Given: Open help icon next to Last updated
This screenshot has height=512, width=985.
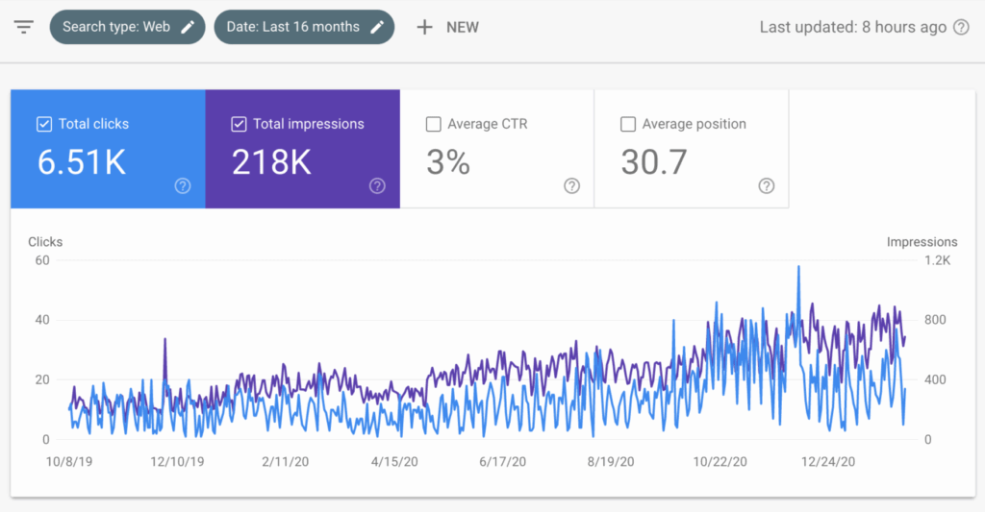Looking at the screenshot, I should (961, 27).
